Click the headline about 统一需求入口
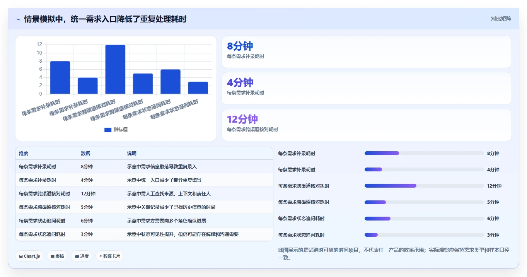The width and height of the screenshot is (527, 277). click(x=105, y=19)
